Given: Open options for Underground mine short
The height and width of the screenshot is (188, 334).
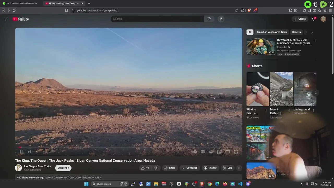Looking at the screenshot, I should point(313,111).
